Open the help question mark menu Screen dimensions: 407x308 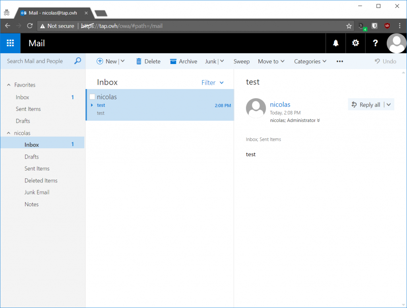375,43
